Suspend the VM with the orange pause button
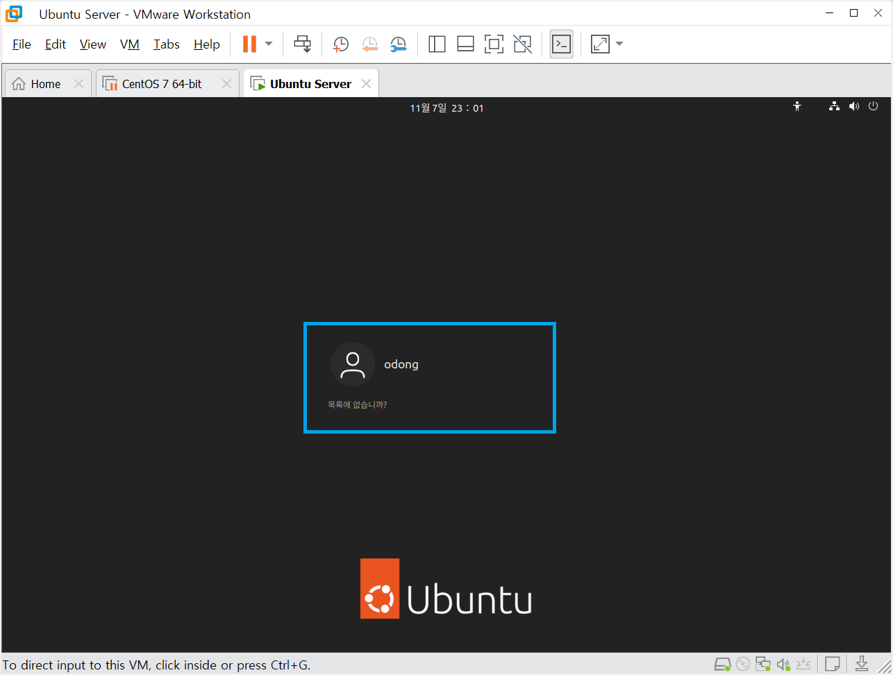Viewport: 893px width, 675px height. click(x=249, y=44)
